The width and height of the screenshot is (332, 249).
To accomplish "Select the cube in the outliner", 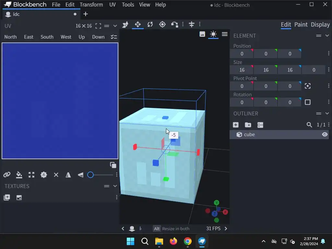I will click(x=279, y=135).
